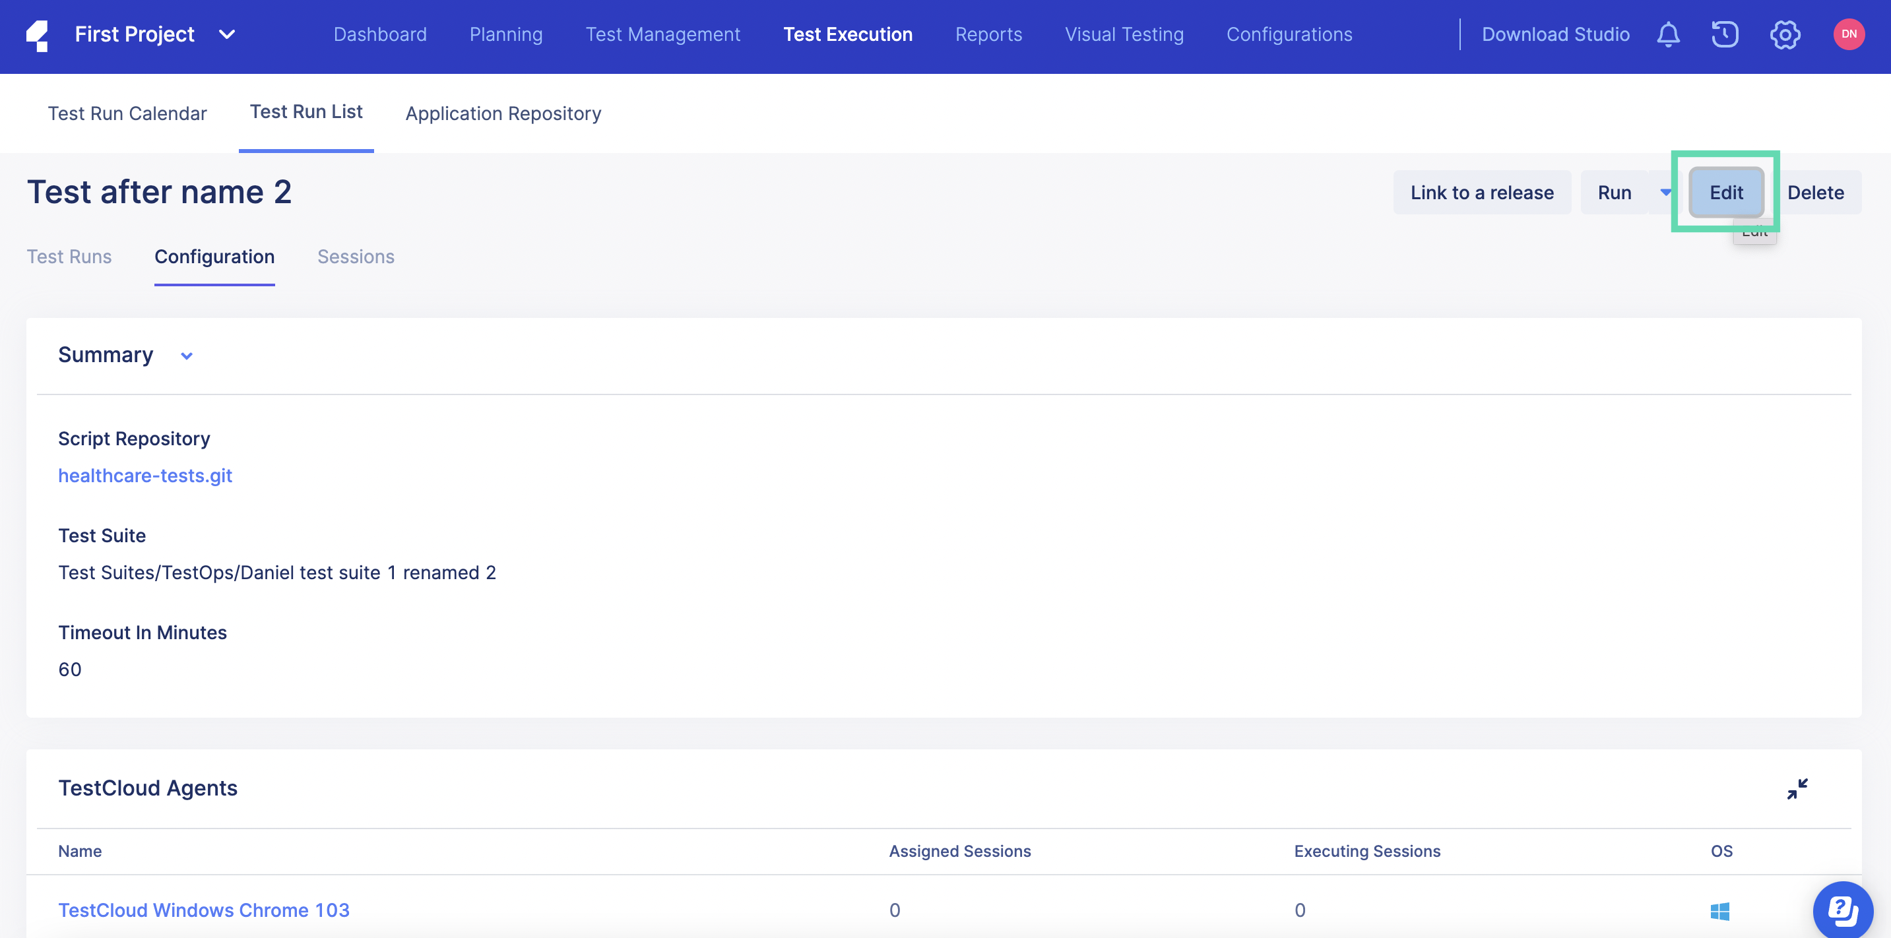Screen dimensions: 1891x938
Task: Open the history clock icon
Action: click(x=1725, y=34)
